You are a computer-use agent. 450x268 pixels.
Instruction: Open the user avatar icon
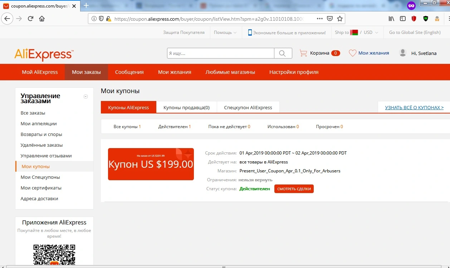pyautogui.click(x=403, y=53)
